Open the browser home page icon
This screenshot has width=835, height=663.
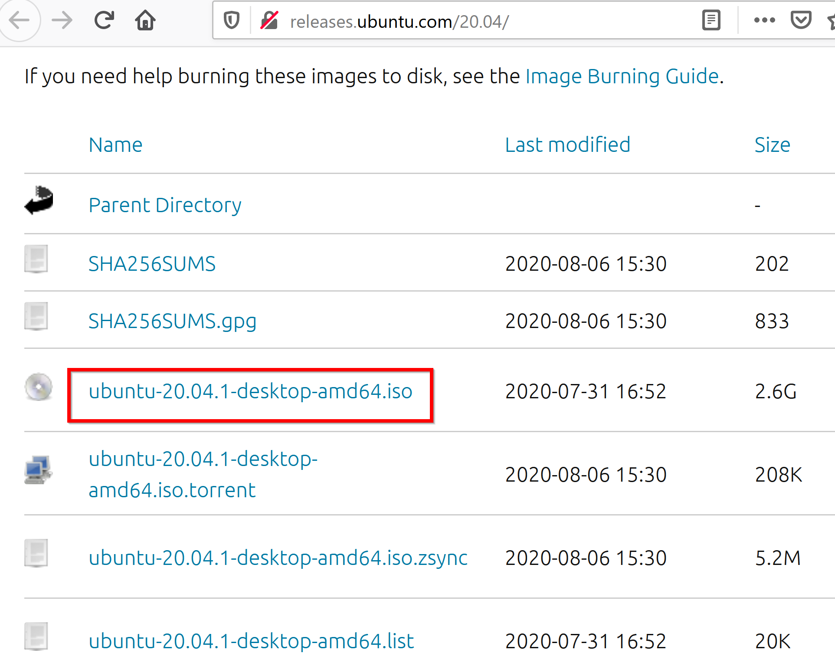click(x=145, y=20)
